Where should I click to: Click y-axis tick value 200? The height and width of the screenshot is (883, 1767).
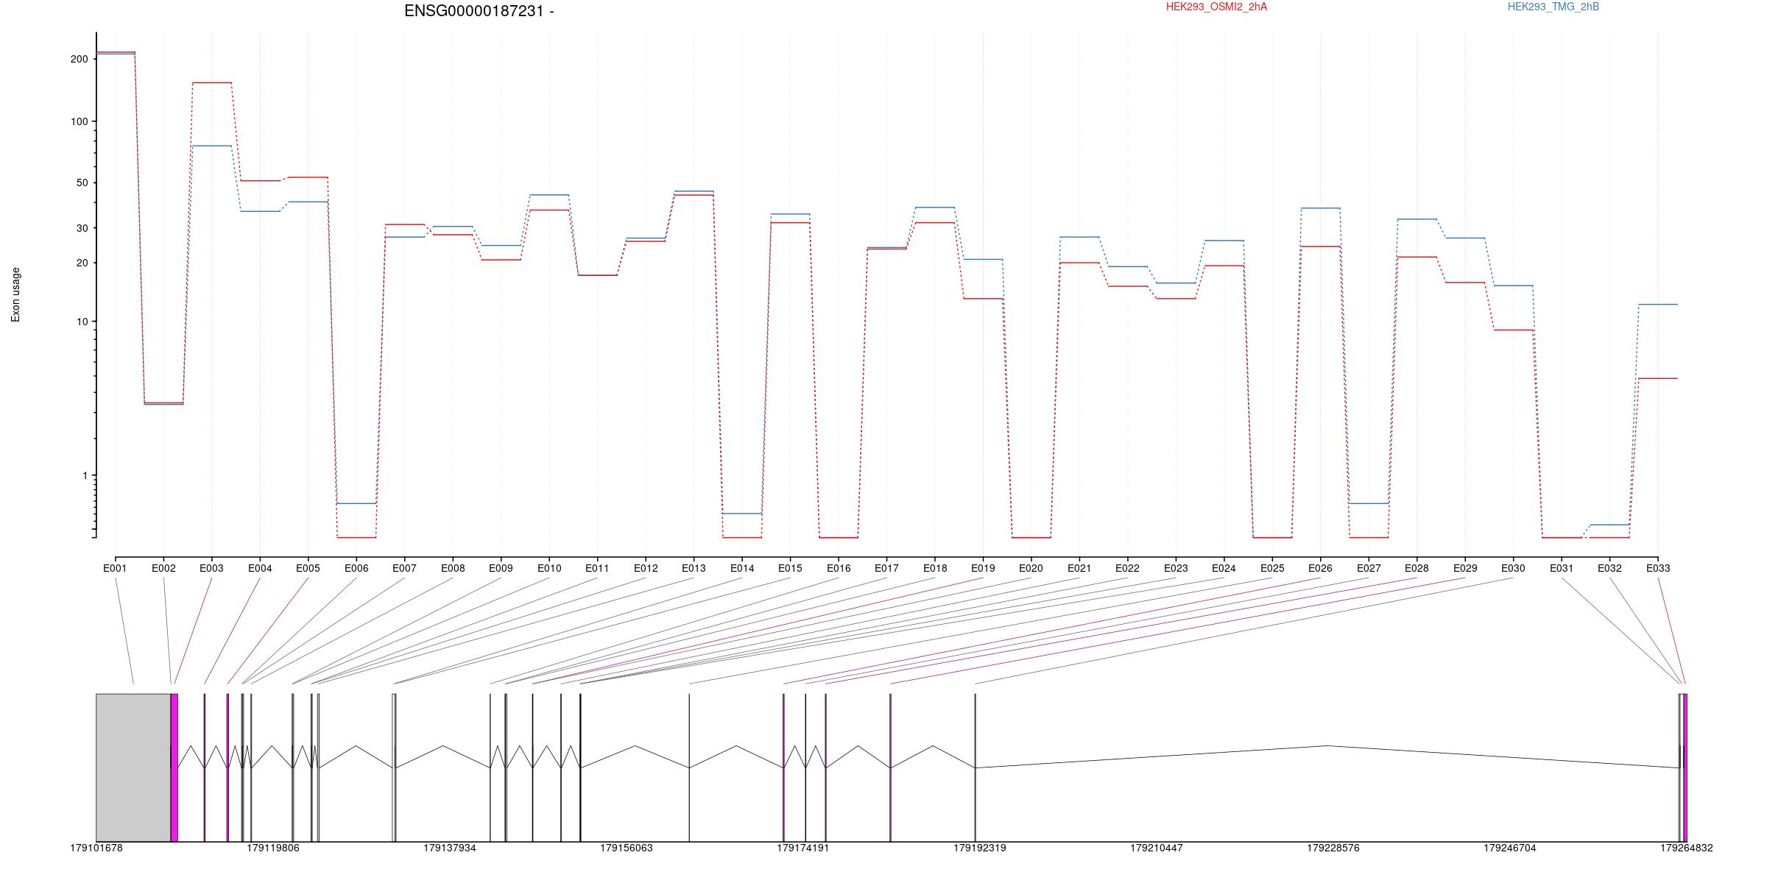pos(80,59)
